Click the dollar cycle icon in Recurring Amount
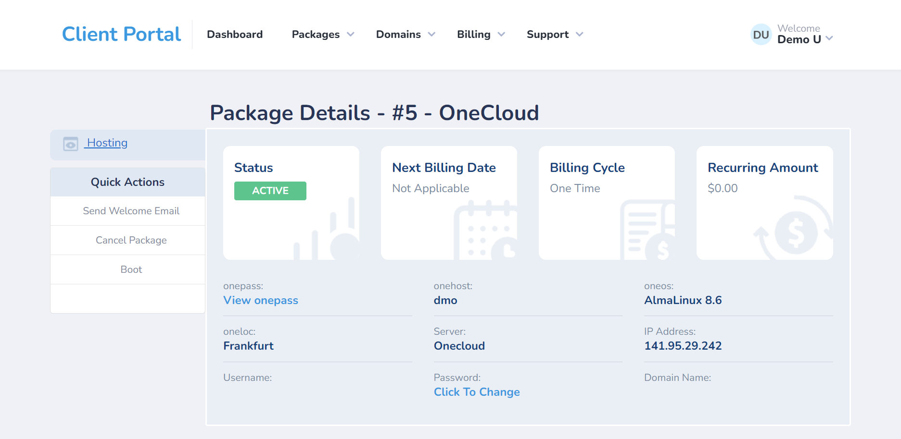 coord(793,228)
